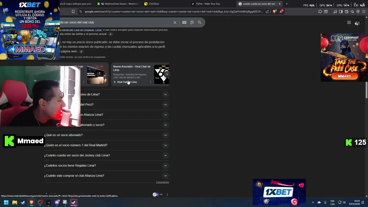Open the CSGOFAST 'Take the free case' banner

344,57
